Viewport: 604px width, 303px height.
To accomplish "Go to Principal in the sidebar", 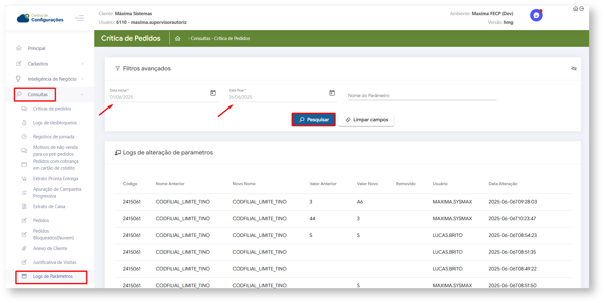I will pyautogui.click(x=37, y=48).
